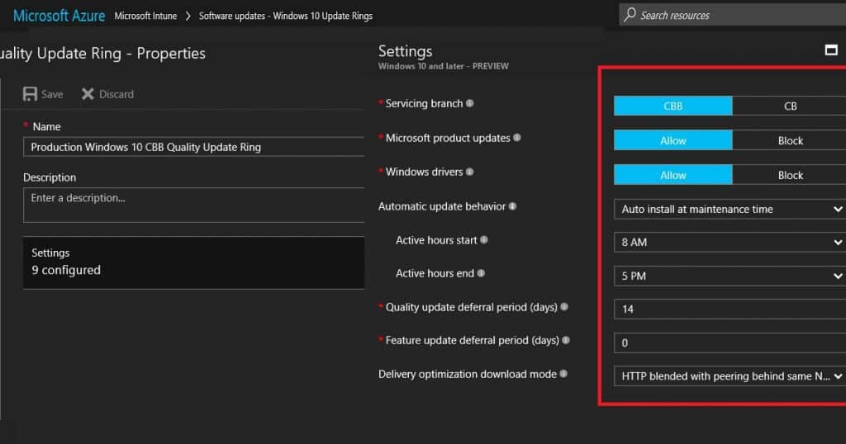Open Active hours end dropdown
Image resolution: width=846 pixels, height=444 pixels.
click(730, 276)
